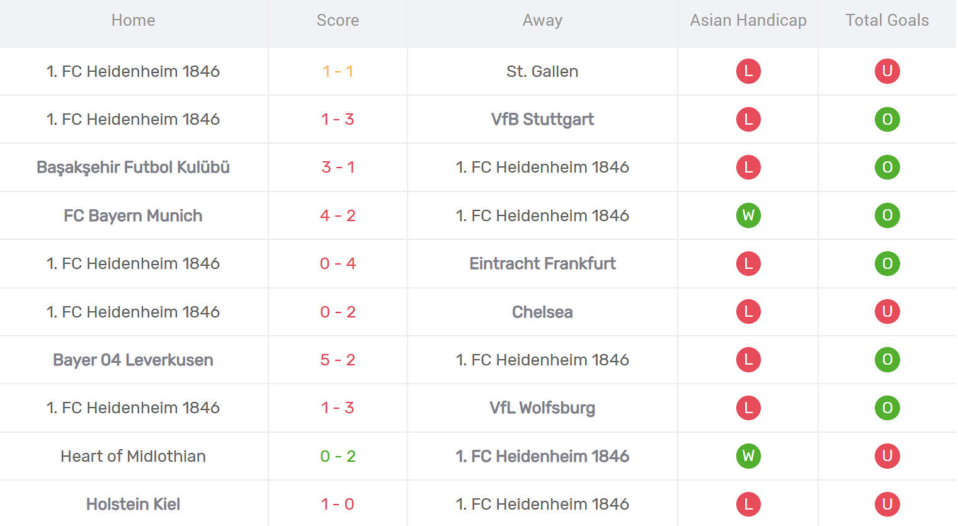
Task: Click the O badge in VfL Wolfsburg row
Action: pyautogui.click(x=887, y=408)
